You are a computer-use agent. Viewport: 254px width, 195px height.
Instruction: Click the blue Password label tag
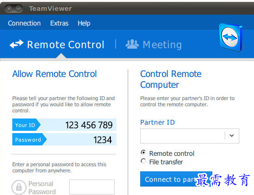(29, 139)
